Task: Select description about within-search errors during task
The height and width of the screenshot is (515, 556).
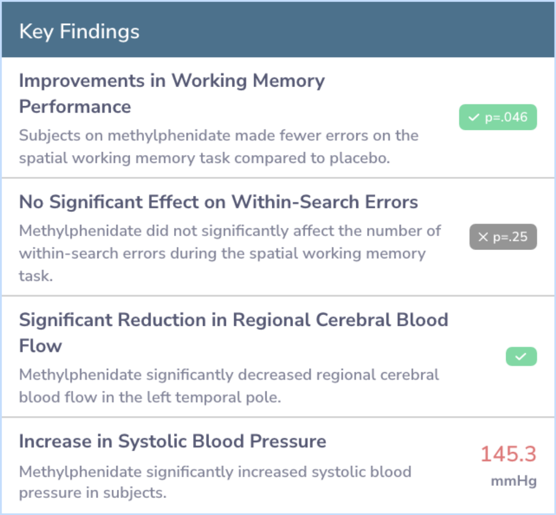Action: point(230,253)
